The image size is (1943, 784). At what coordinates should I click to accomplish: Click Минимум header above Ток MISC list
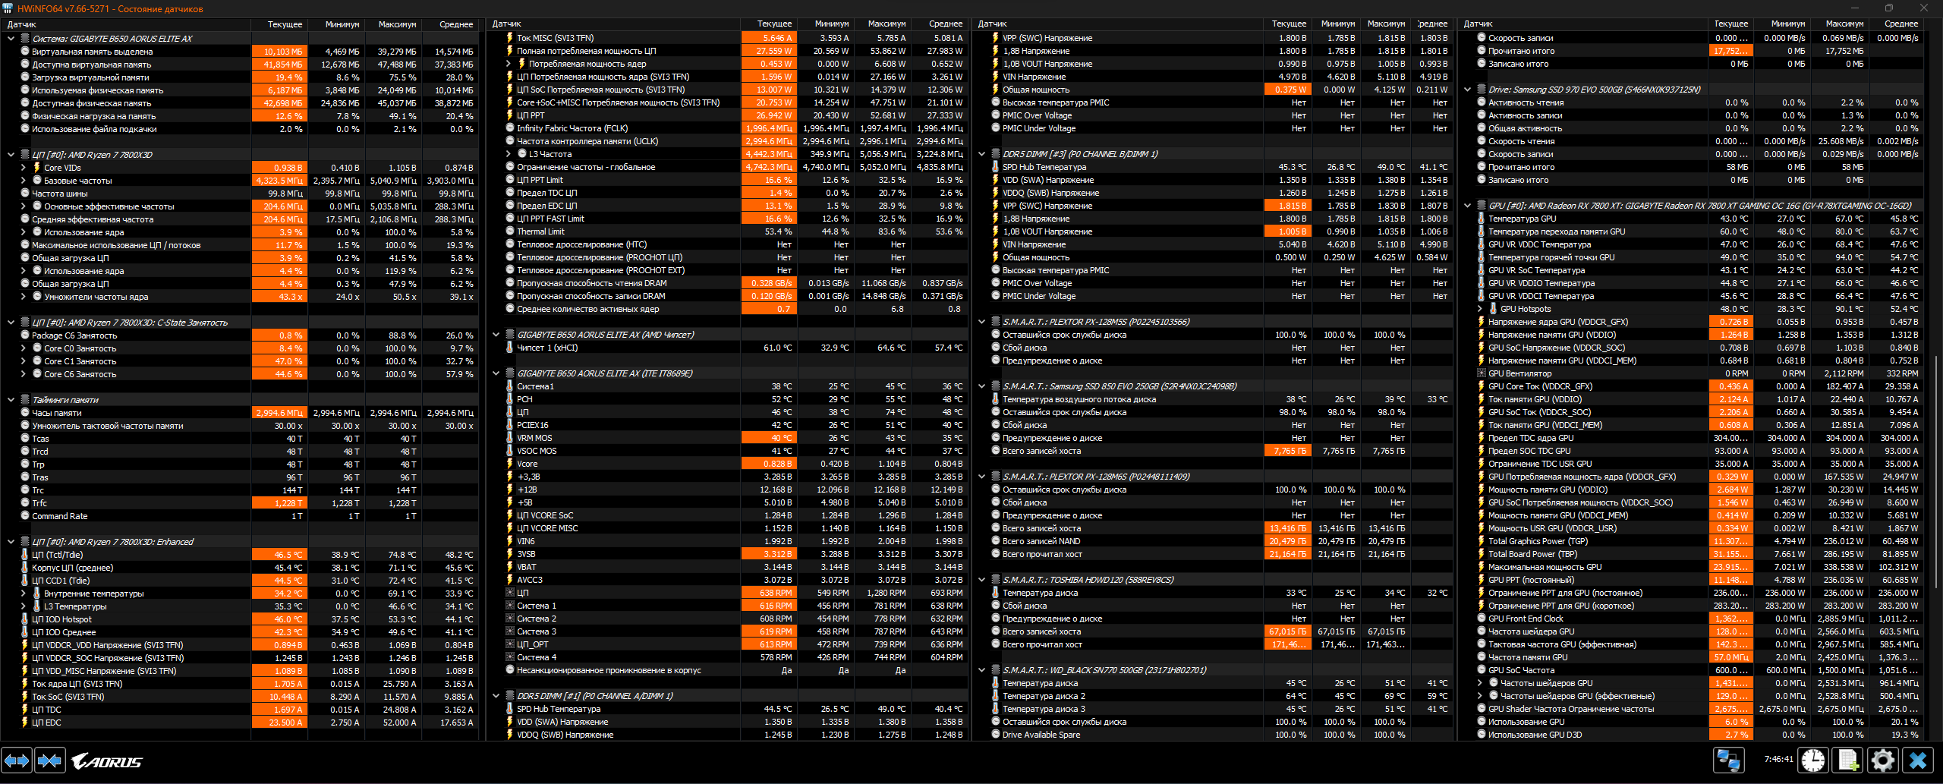pos(827,24)
